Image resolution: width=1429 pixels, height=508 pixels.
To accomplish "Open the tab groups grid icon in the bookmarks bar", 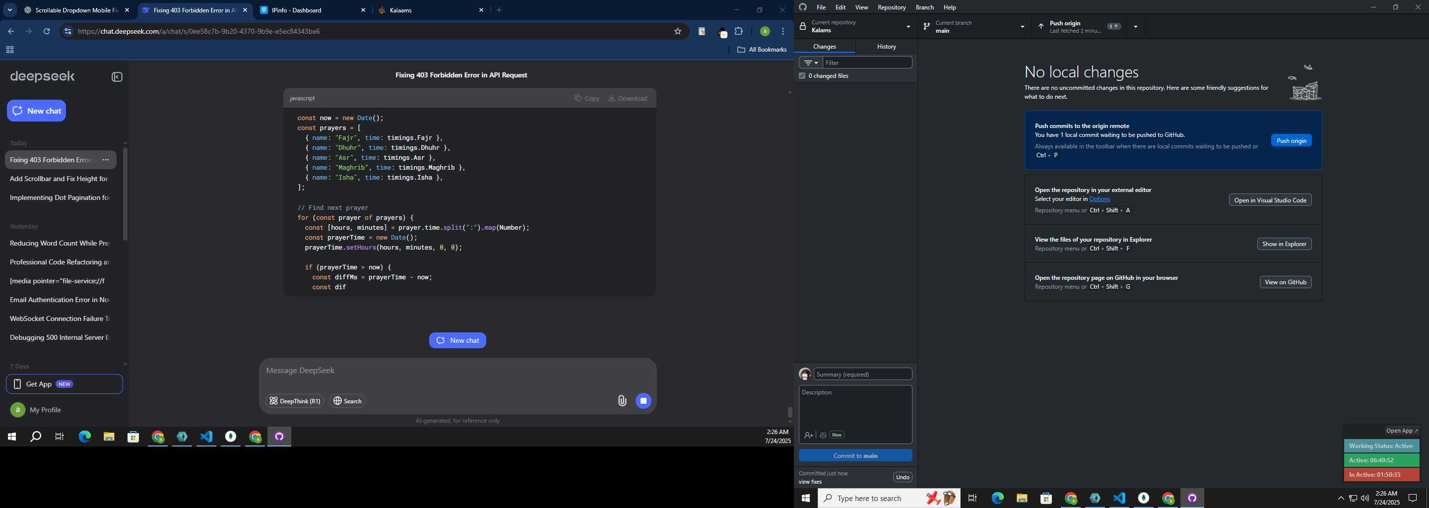I will [x=9, y=50].
